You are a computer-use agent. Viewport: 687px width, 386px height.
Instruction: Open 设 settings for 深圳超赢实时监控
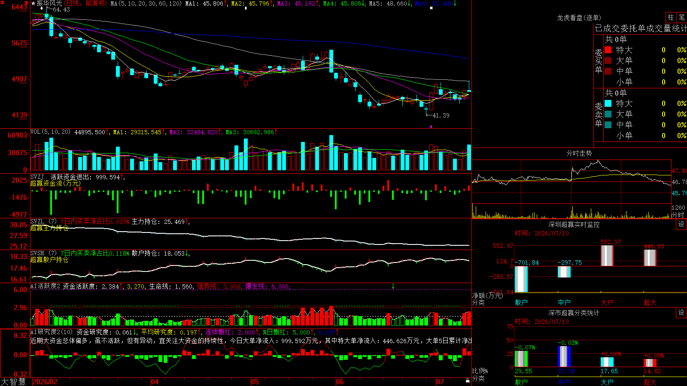point(681,224)
